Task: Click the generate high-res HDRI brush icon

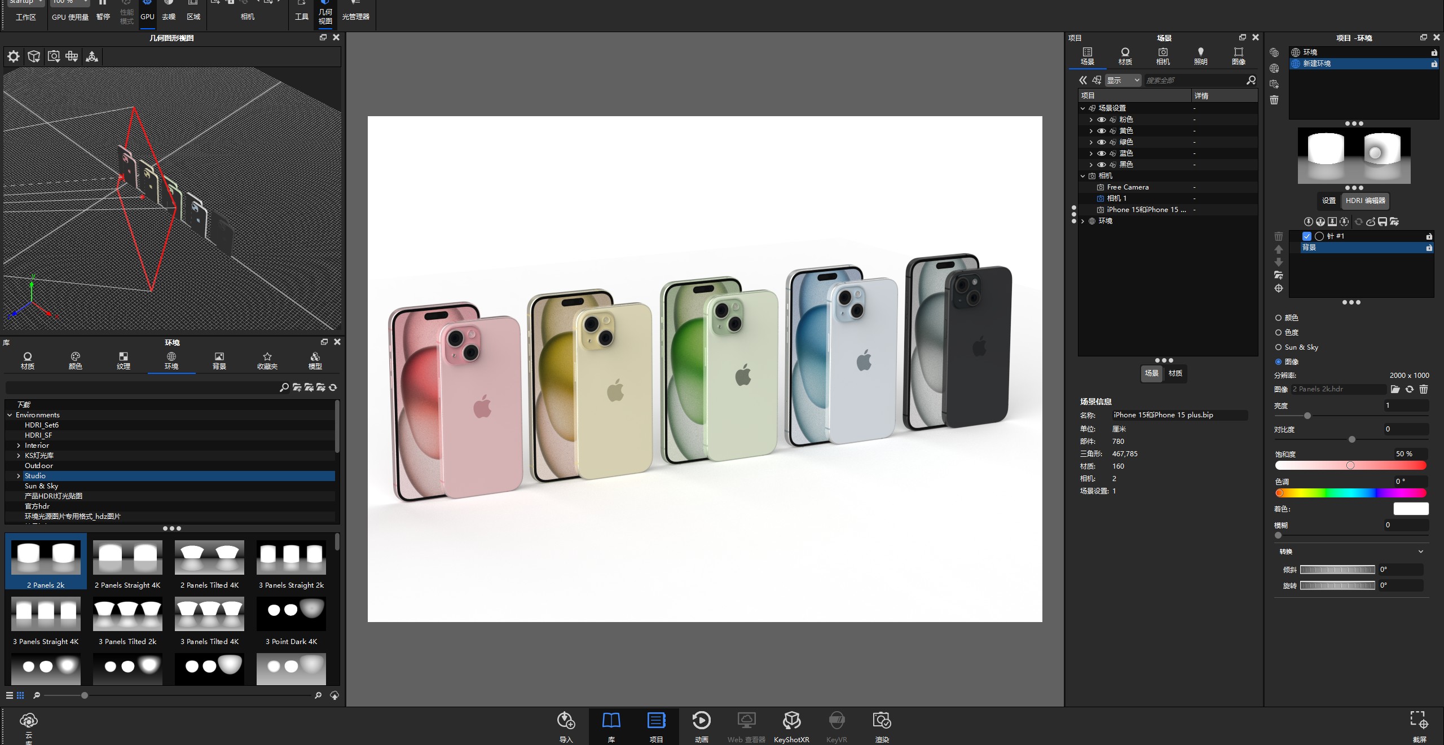Action: (x=1371, y=222)
